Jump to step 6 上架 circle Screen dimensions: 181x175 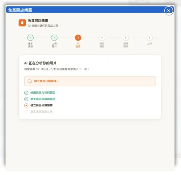tap(150, 38)
